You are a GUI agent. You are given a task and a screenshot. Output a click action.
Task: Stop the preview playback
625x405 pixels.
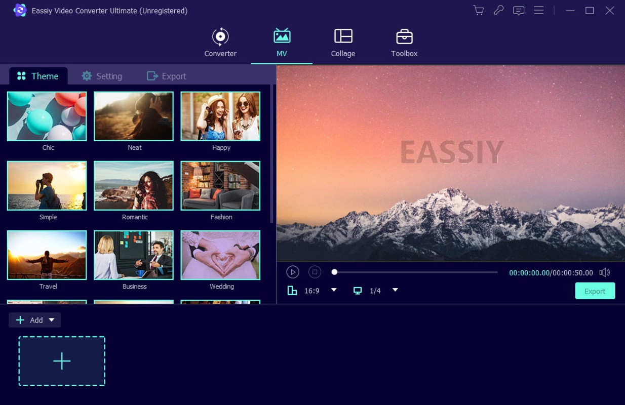point(315,272)
